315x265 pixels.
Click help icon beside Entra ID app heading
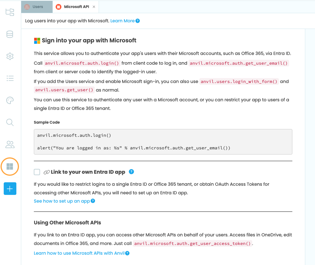(131, 172)
